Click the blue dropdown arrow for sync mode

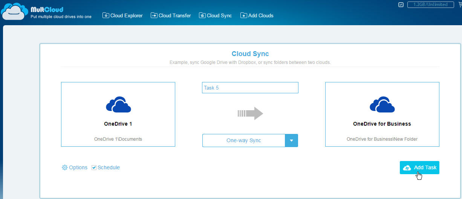click(x=291, y=140)
